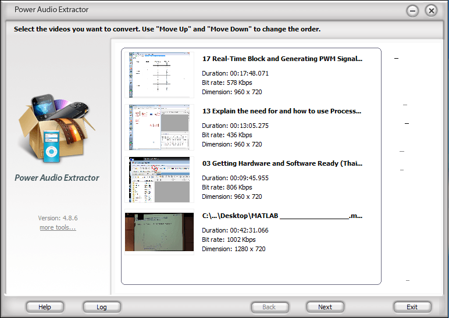449x318 pixels.
Task: Click 'Bit rate: 578 Kbps' text
Action: pyautogui.click(x=227, y=83)
